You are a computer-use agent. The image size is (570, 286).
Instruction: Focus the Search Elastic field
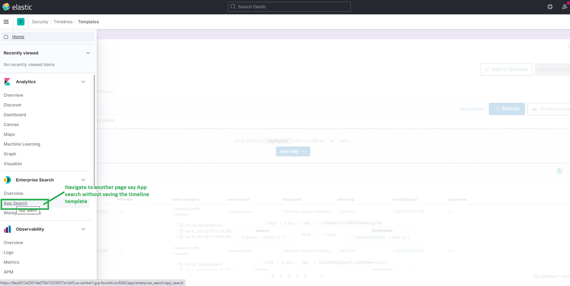(289, 7)
